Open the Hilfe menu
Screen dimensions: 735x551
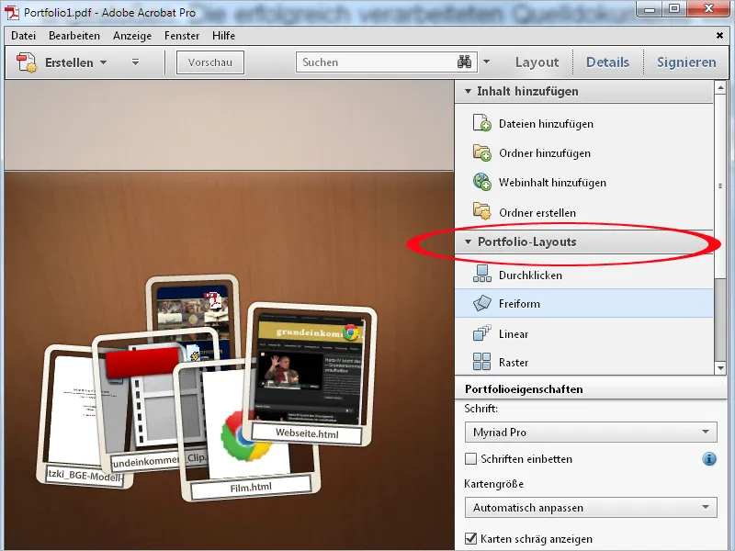223,36
